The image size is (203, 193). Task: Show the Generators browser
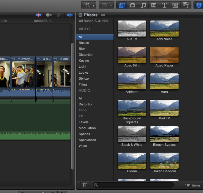click(175, 5)
